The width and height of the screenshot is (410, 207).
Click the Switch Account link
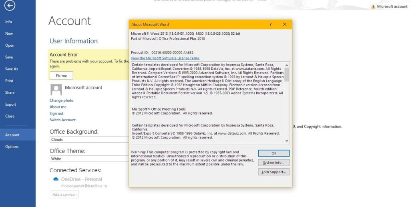coord(62,120)
